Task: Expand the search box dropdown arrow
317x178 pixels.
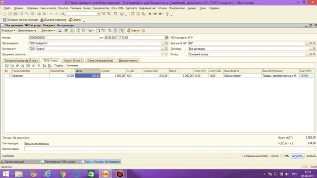Action: pyautogui.click(x=99, y=14)
